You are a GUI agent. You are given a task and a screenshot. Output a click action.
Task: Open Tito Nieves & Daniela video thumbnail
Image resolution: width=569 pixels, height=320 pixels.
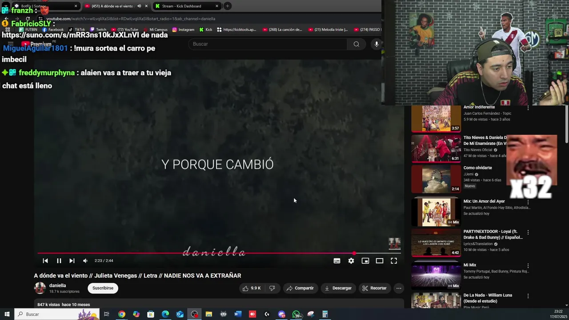click(x=436, y=149)
